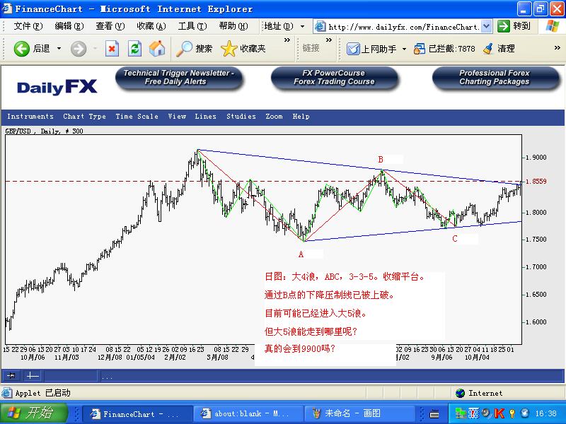Open the Forward button history dropdown arrow
Image resolution: width=566 pixels, height=424 pixels.
click(96, 48)
